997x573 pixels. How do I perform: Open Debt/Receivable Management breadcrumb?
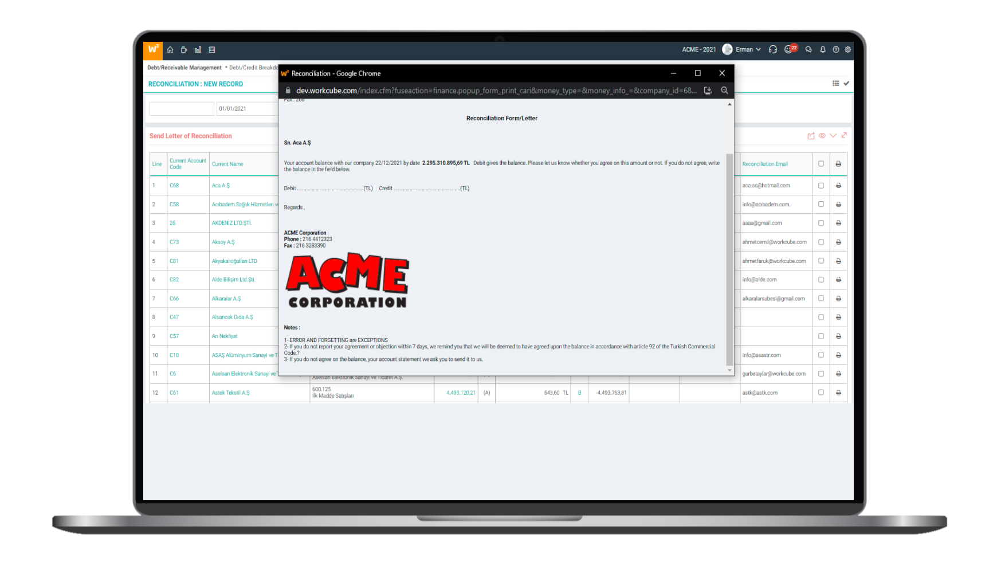185,68
